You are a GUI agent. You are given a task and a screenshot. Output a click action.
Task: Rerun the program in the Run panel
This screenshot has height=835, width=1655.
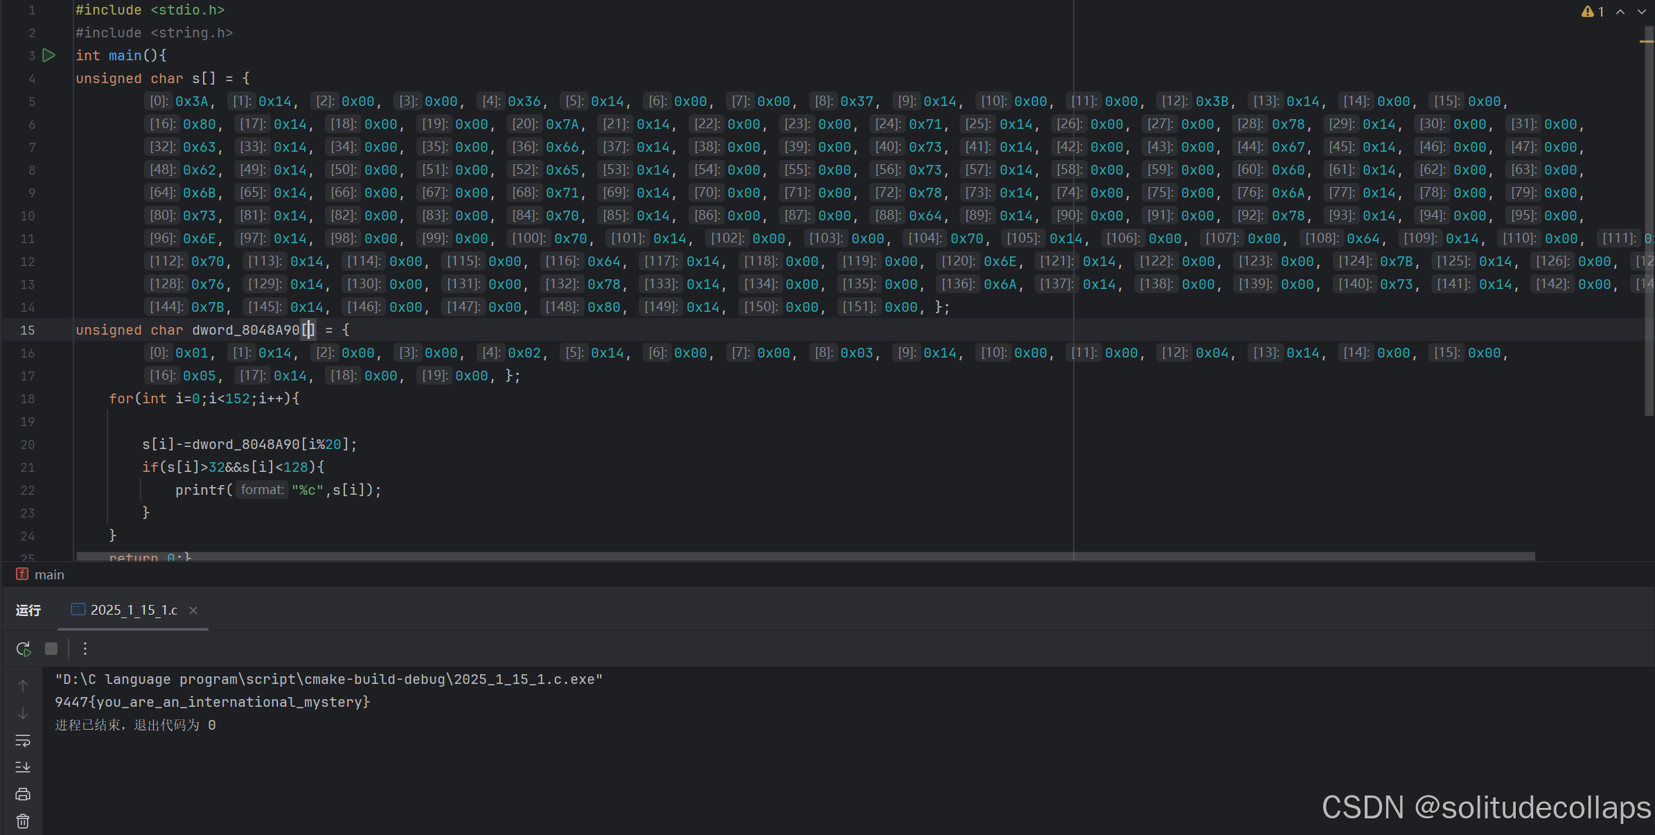pyautogui.click(x=23, y=649)
